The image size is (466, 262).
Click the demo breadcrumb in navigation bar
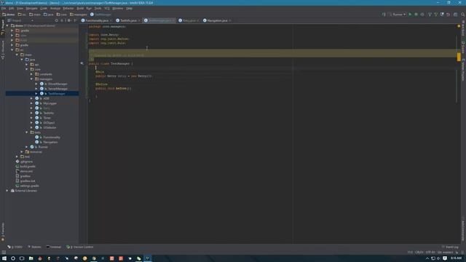tap(8, 15)
